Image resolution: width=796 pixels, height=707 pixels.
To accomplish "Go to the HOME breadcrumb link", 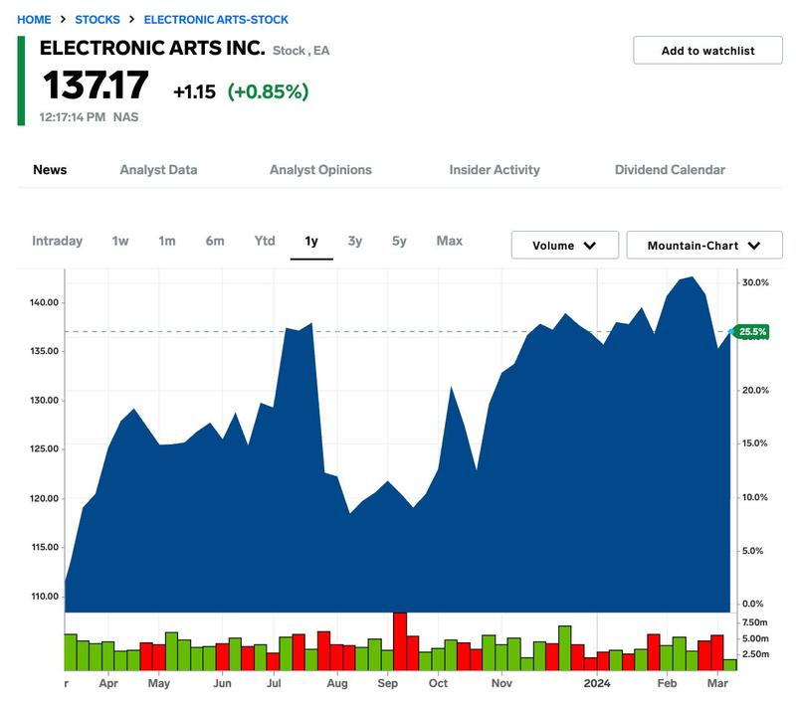I will click(x=34, y=20).
